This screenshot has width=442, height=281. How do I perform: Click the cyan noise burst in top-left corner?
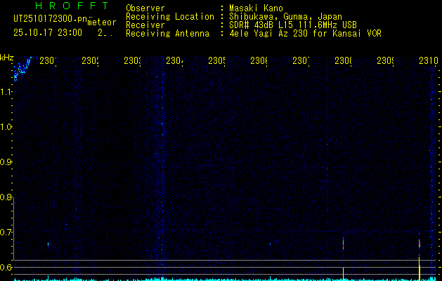coord(22,68)
